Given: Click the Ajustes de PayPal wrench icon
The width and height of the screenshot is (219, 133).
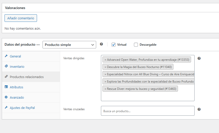Looking at the screenshot, I should [6, 107].
